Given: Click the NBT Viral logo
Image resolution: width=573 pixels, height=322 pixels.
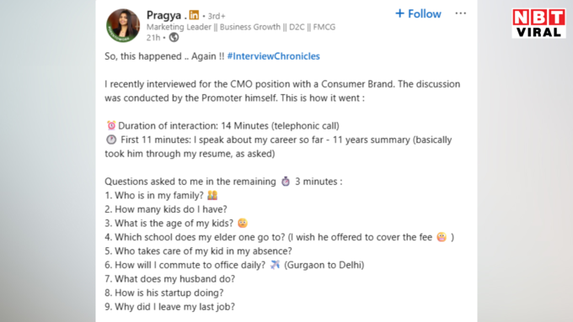Looking at the screenshot, I should (x=538, y=24).
